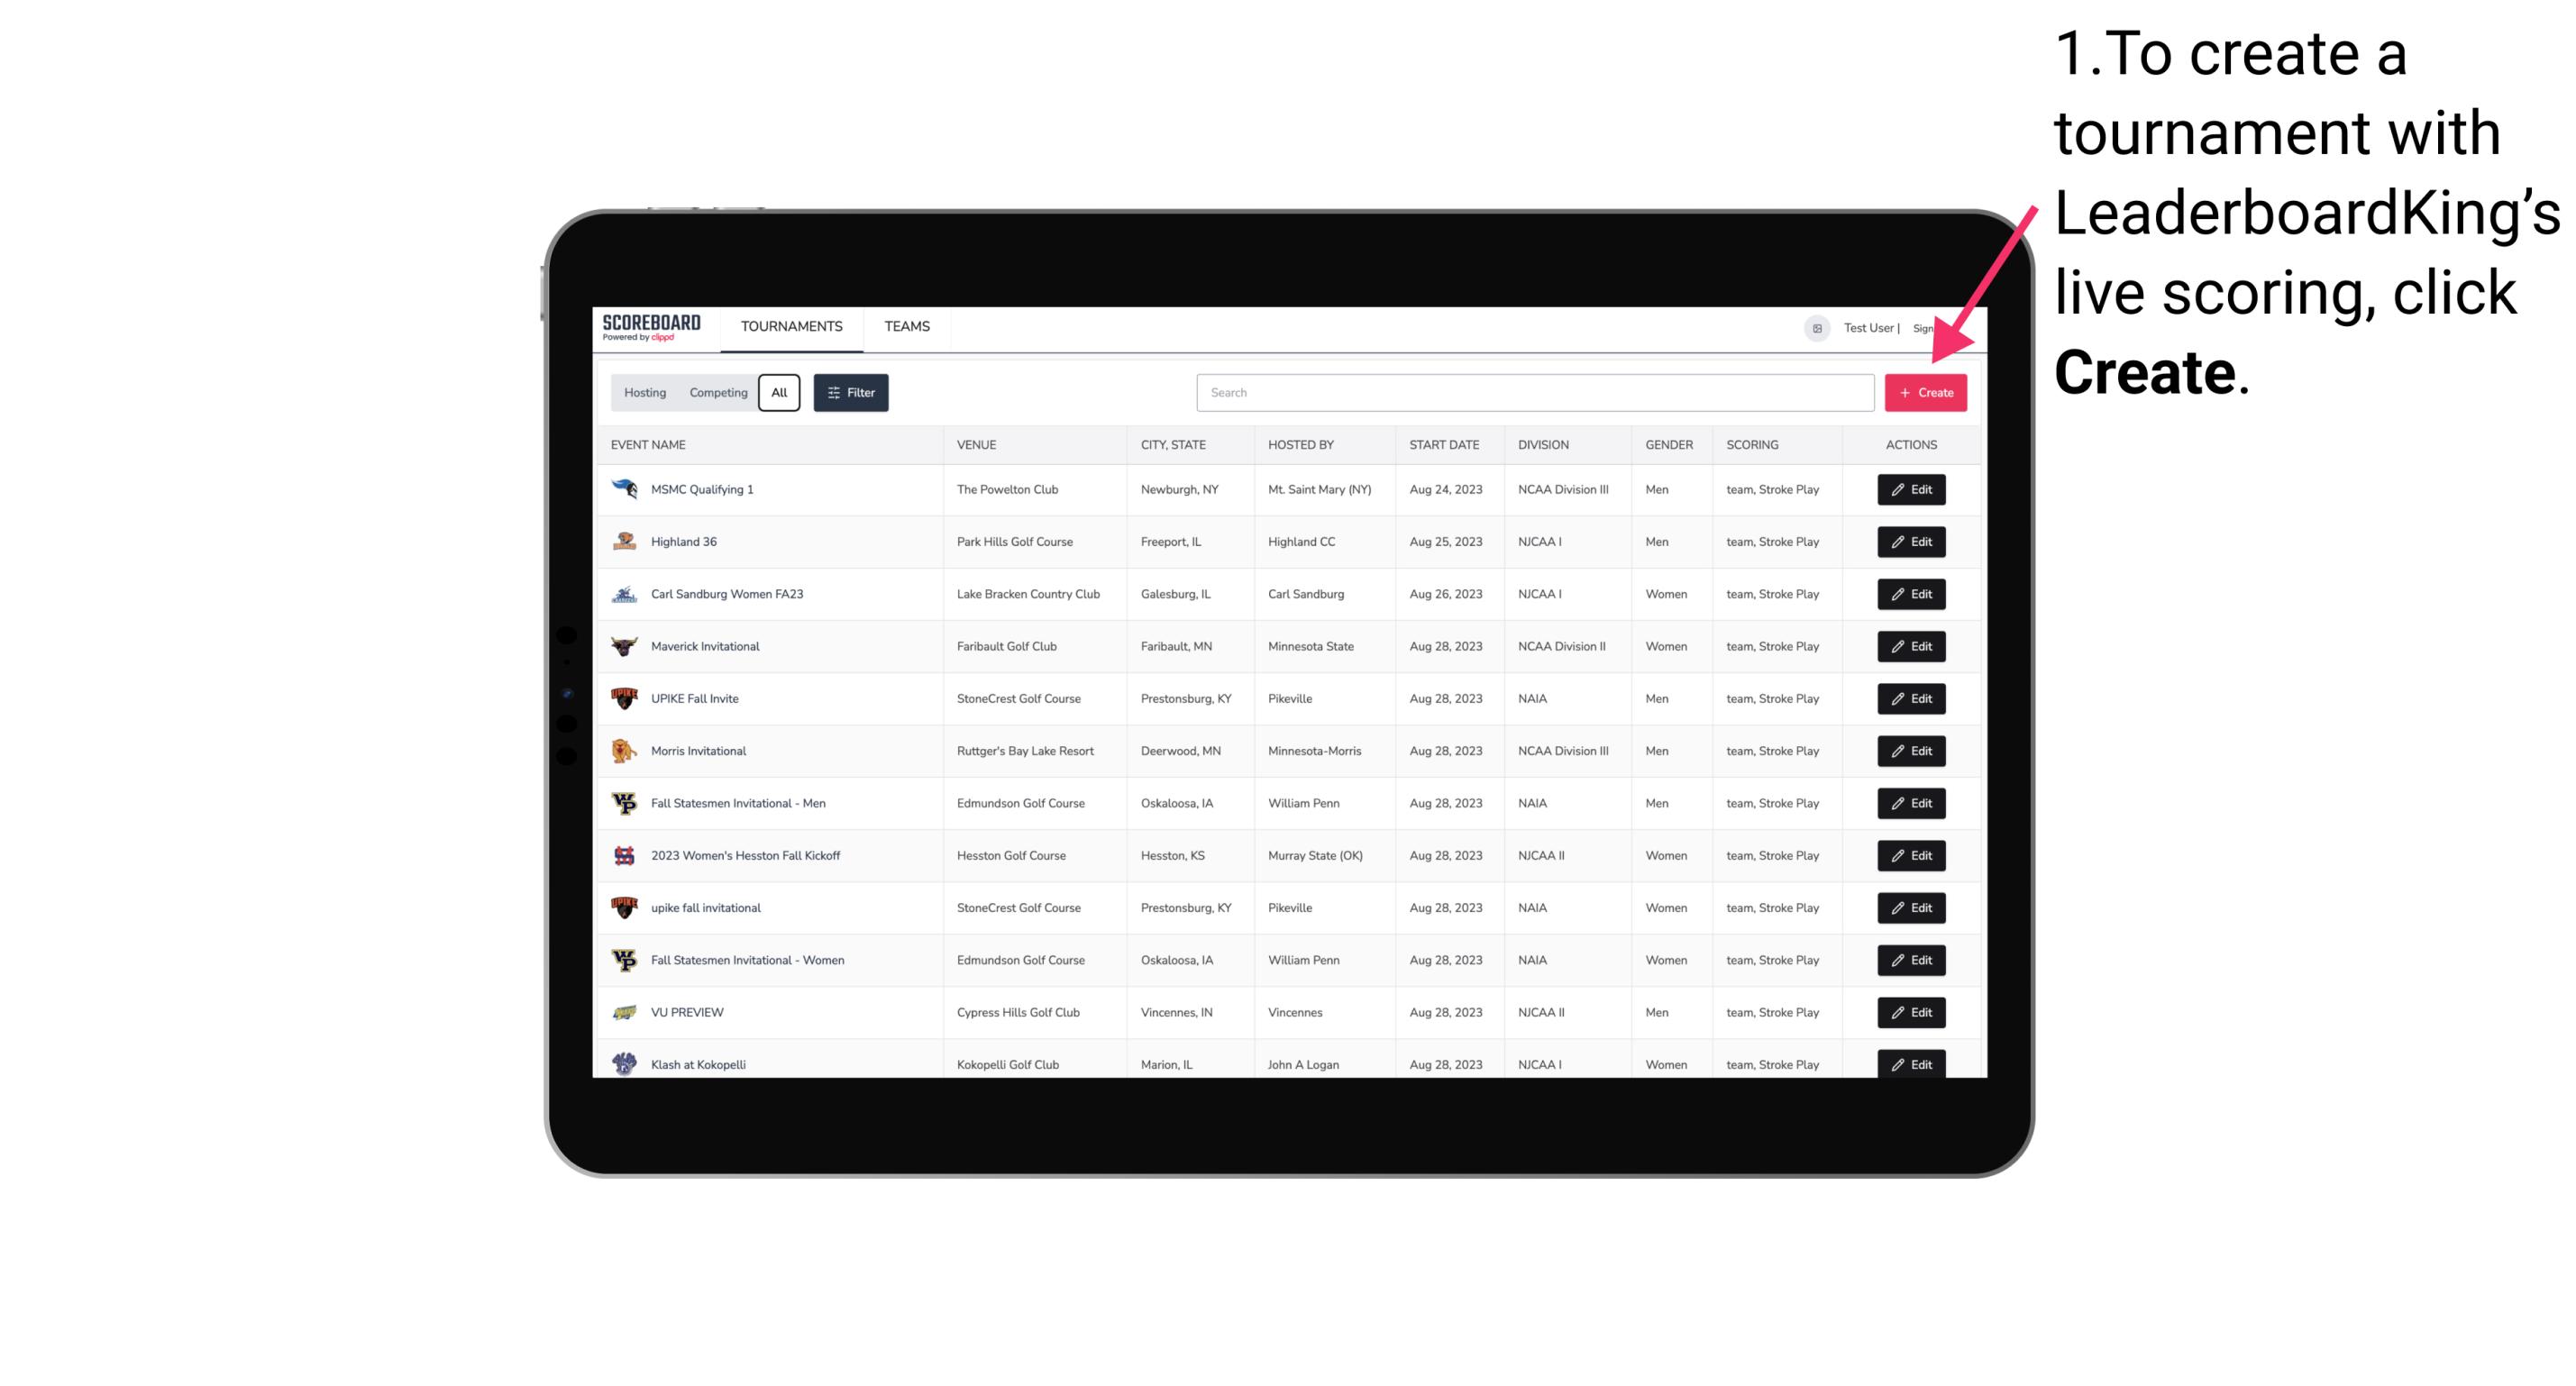Click Edit icon for MSMC Qualifying 1

pyautogui.click(x=1910, y=490)
